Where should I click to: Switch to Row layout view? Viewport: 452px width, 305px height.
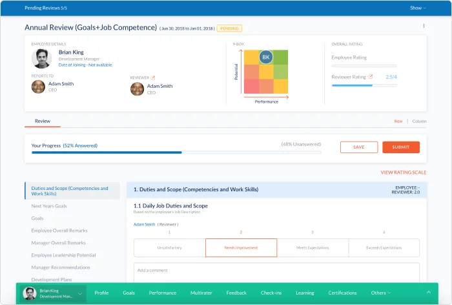(398, 121)
